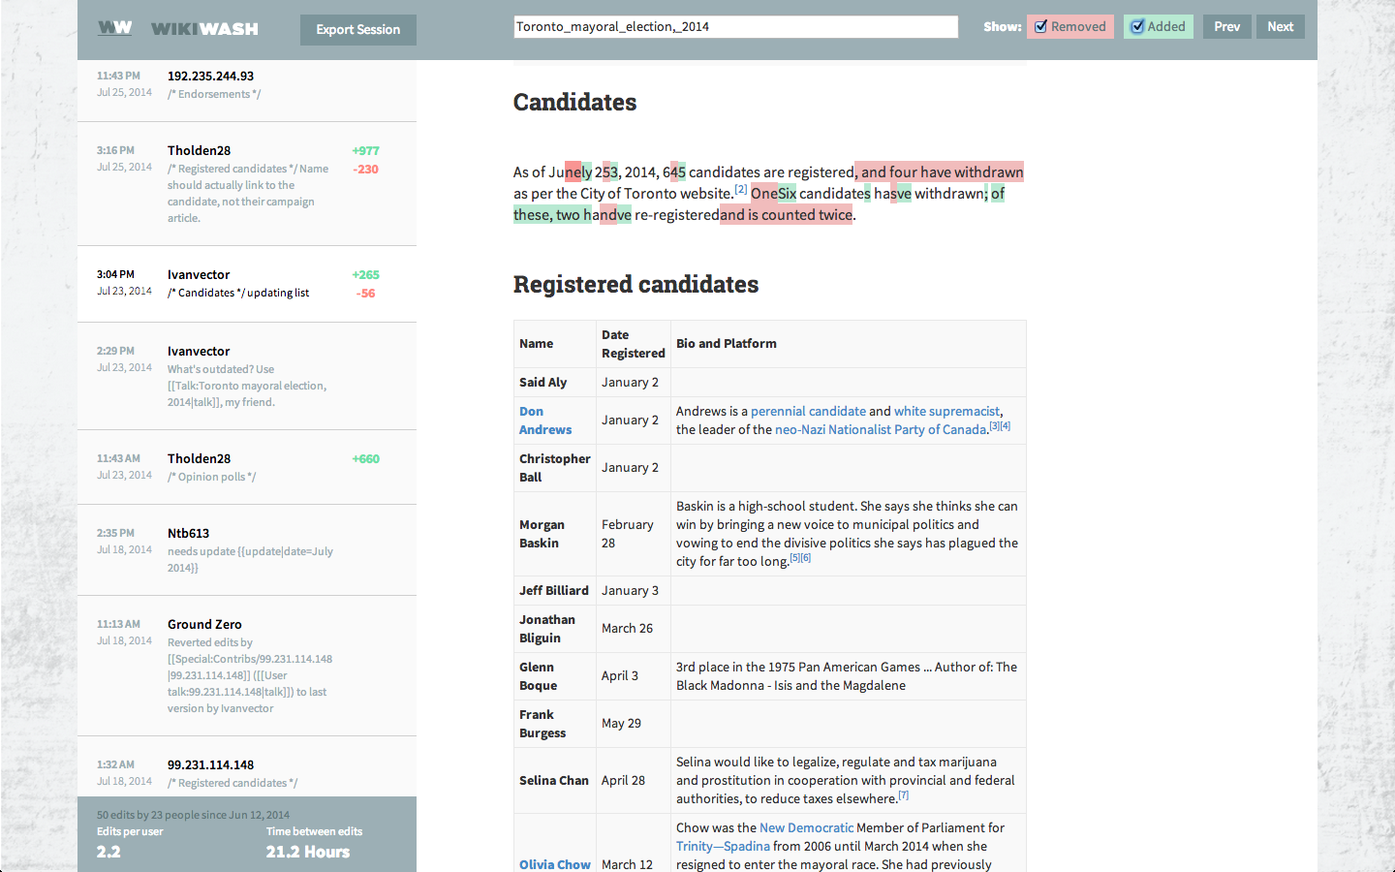Click footnote reference [7] in Selina Chan row
Viewport: 1395px width, 872px height.
point(903,794)
